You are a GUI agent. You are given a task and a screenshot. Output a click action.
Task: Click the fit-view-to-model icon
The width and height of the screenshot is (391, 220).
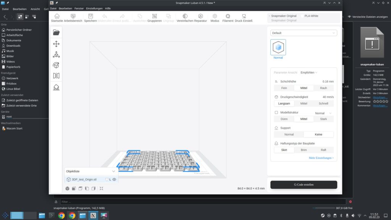click(x=101, y=189)
